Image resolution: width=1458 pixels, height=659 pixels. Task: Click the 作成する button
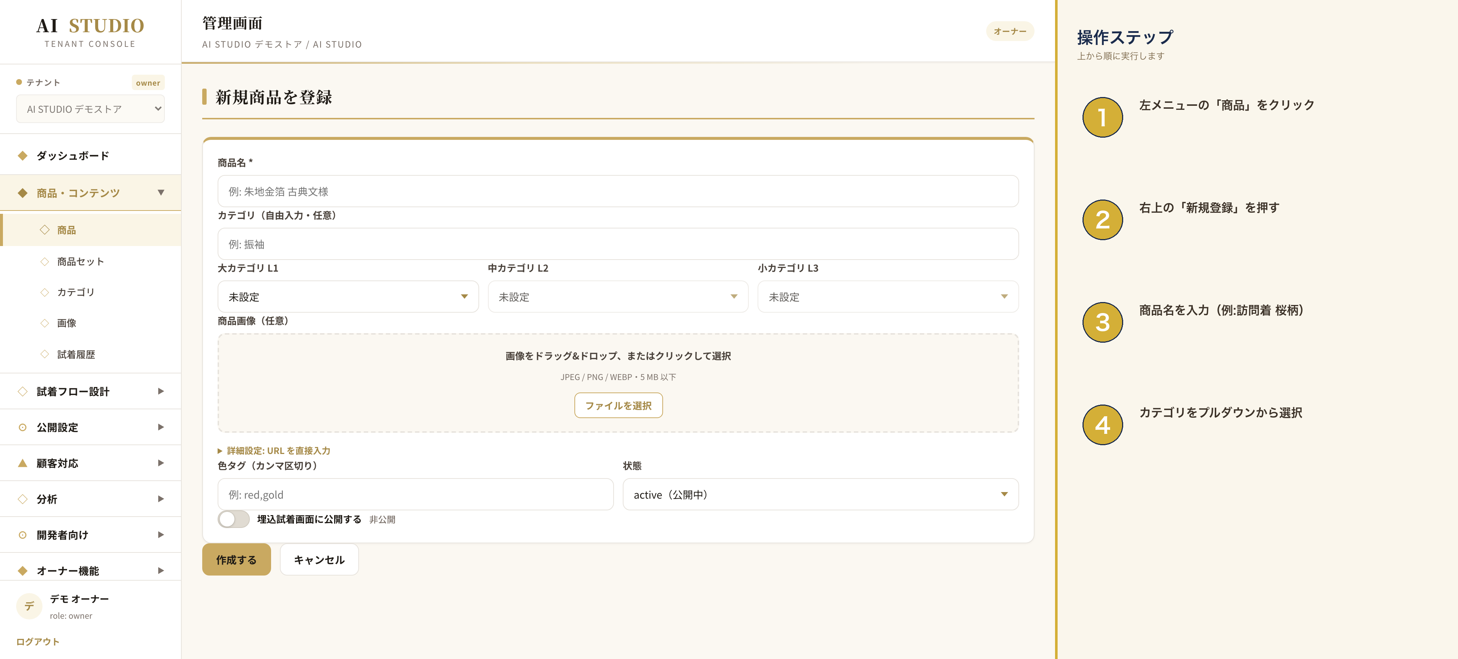[x=237, y=559]
